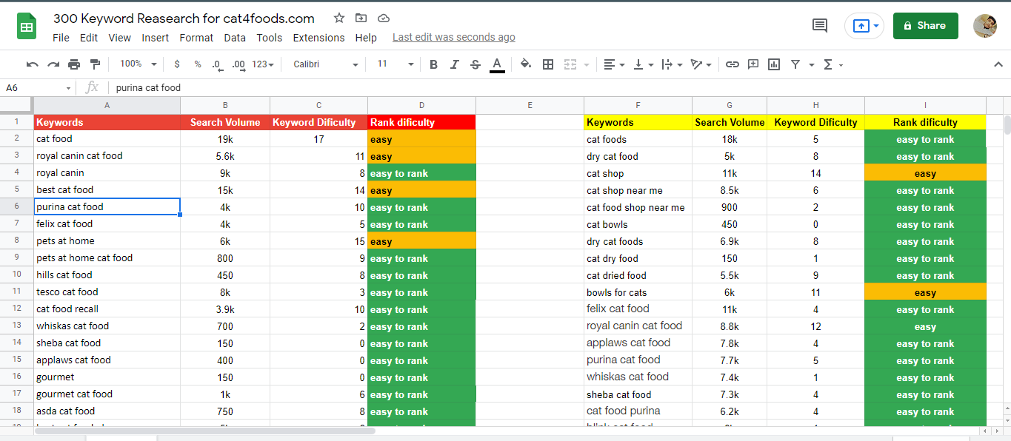Click the red 'Rank dificulty' header cell
Image resolution: width=1011 pixels, height=441 pixels.
(421, 122)
